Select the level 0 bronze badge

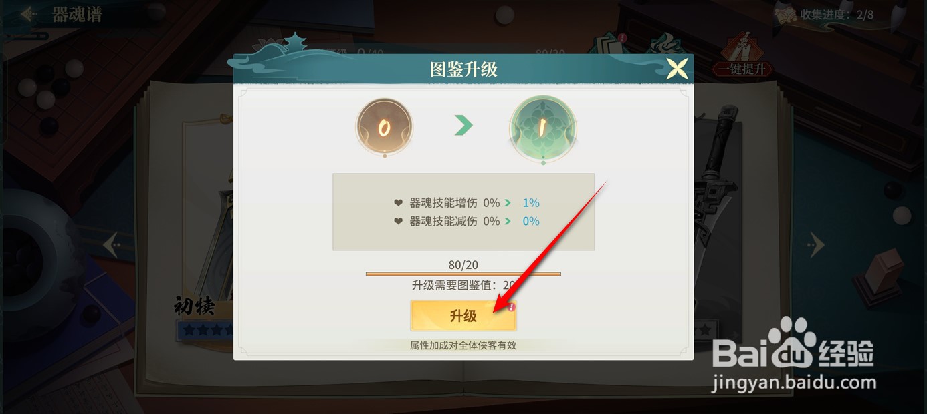pos(384,128)
